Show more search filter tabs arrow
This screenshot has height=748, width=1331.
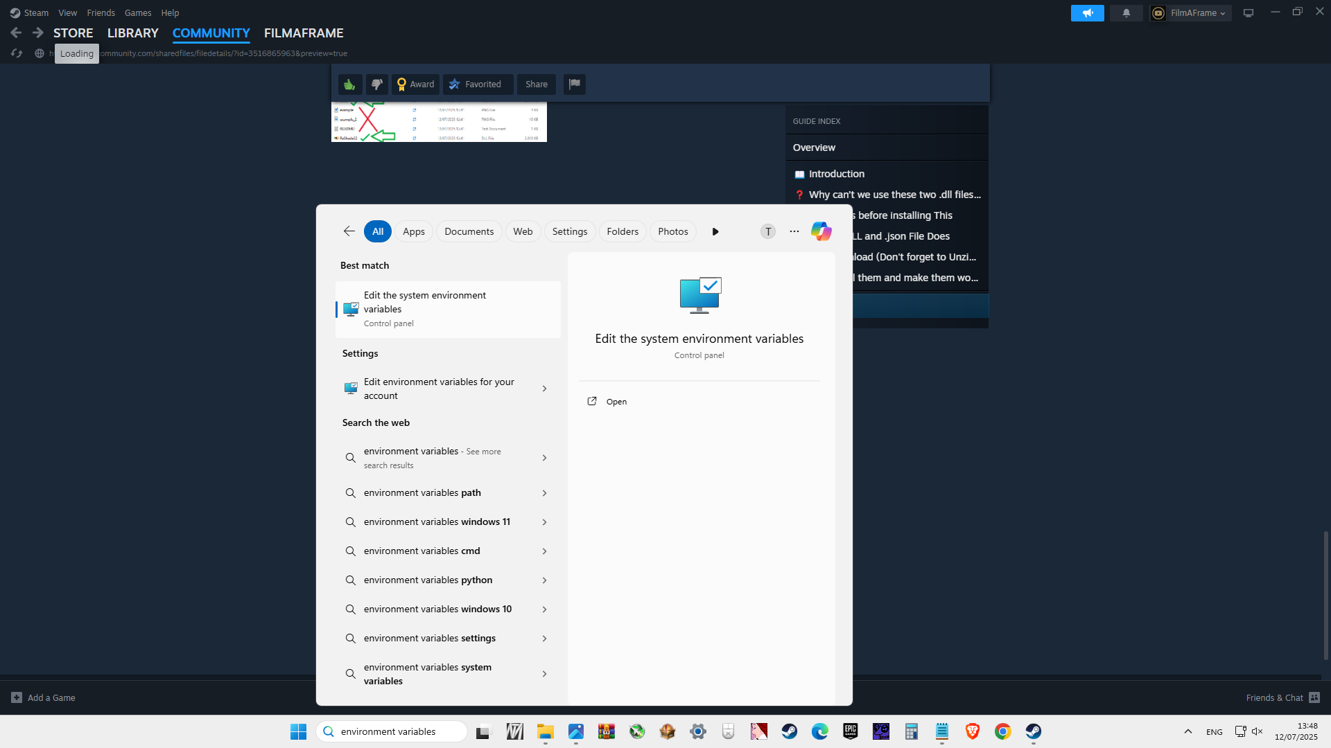[x=715, y=231]
